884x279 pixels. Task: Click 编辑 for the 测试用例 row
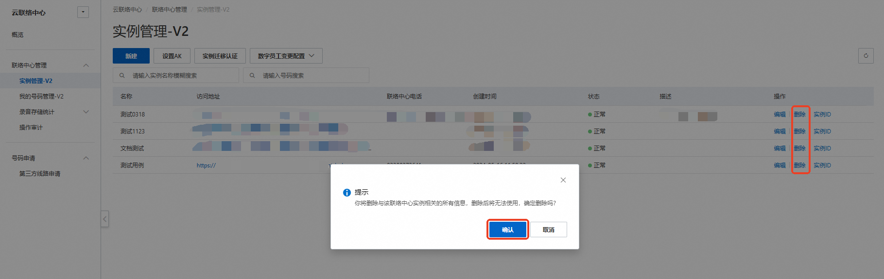(x=780, y=165)
